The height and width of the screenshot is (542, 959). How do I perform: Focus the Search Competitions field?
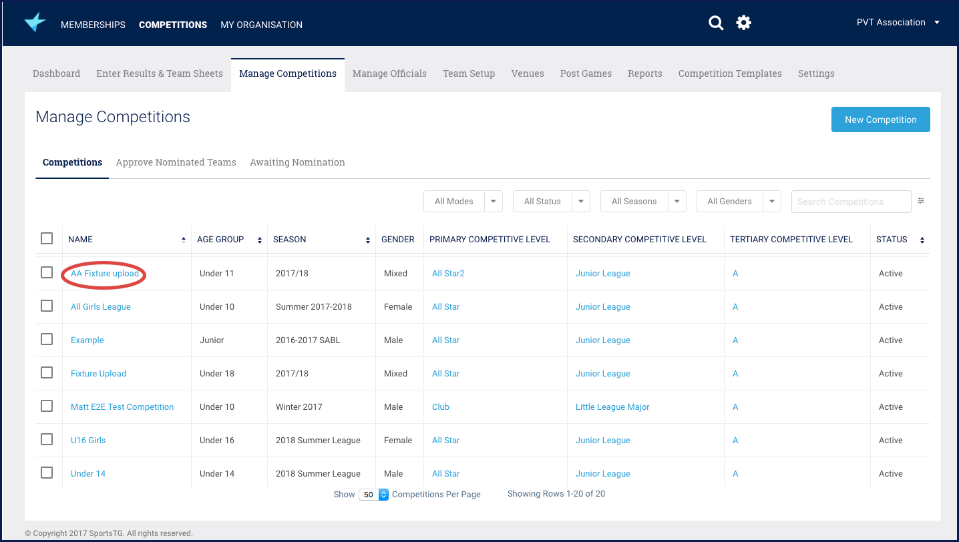[851, 201]
